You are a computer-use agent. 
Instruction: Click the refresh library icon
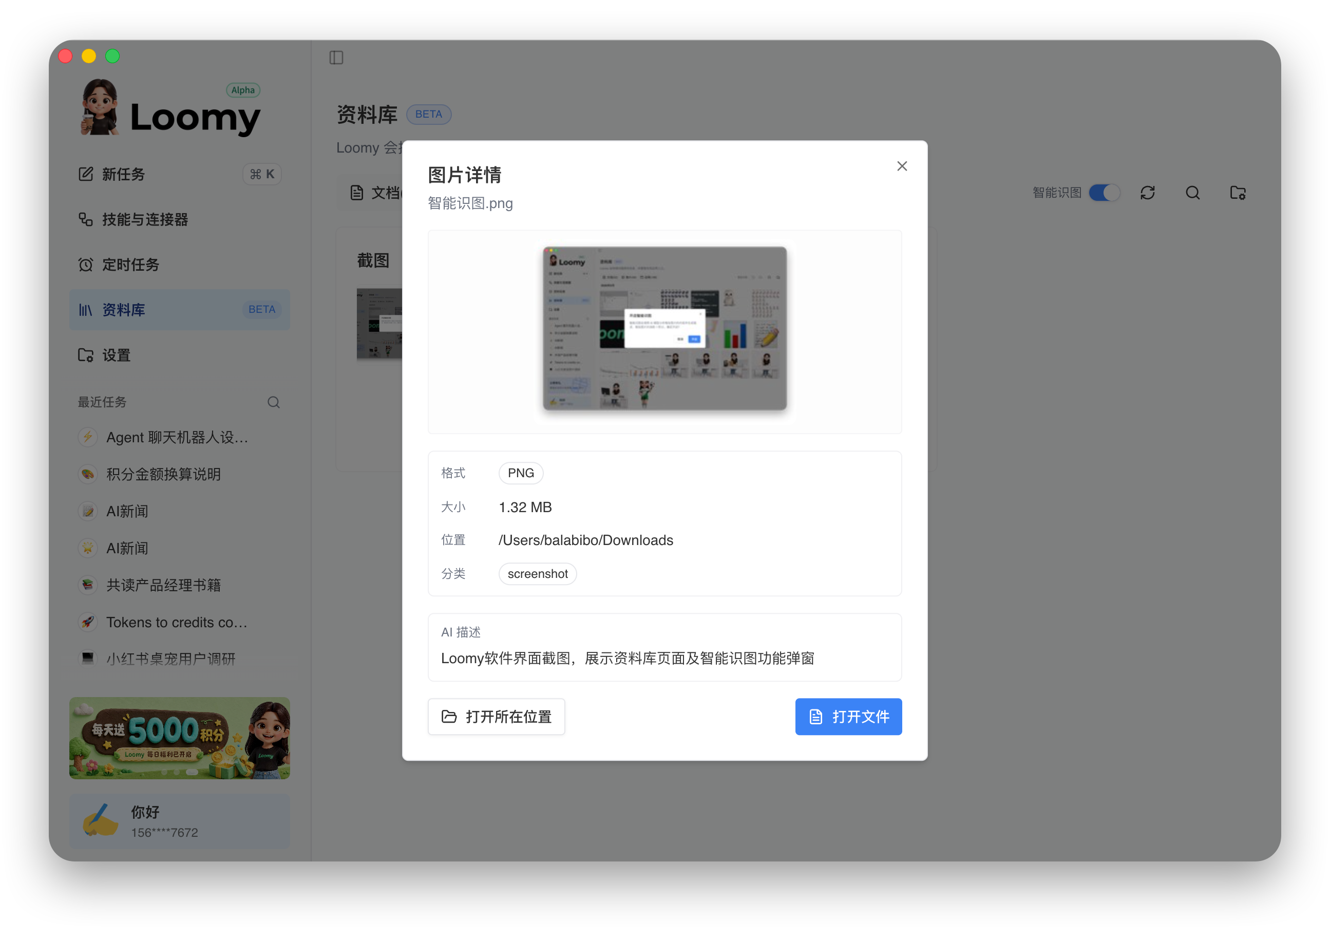[1148, 193]
